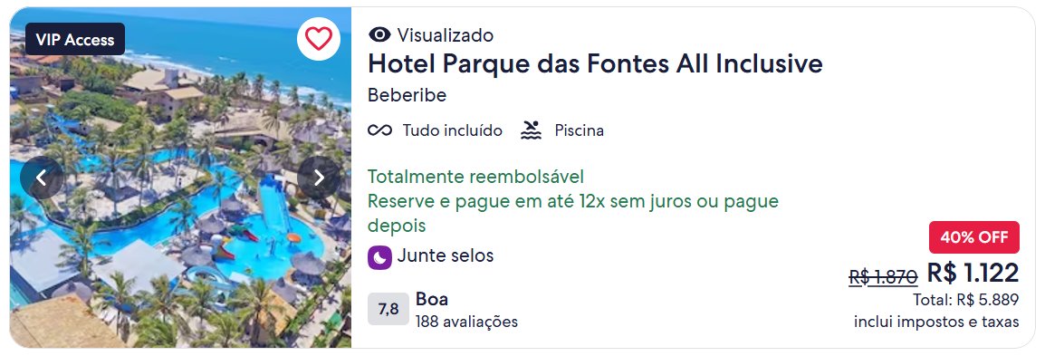This screenshot has height=356, width=1045.
Task: Click the Tudo incluído label
Action: pyautogui.click(x=452, y=130)
